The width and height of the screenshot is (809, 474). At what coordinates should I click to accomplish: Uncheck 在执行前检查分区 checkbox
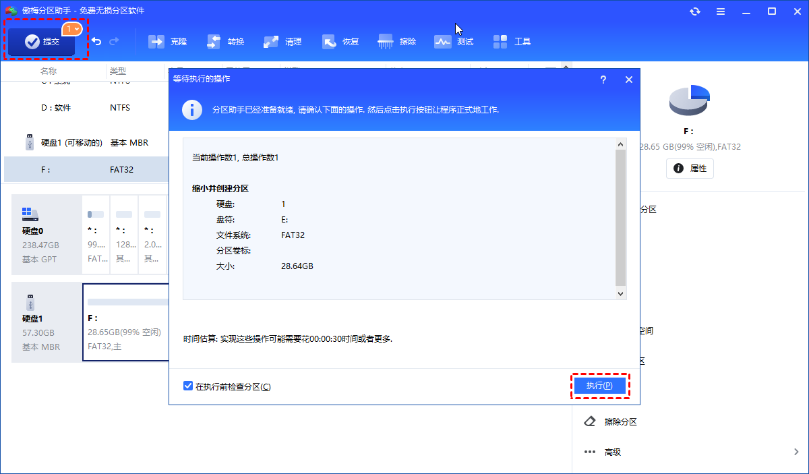point(188,386)
